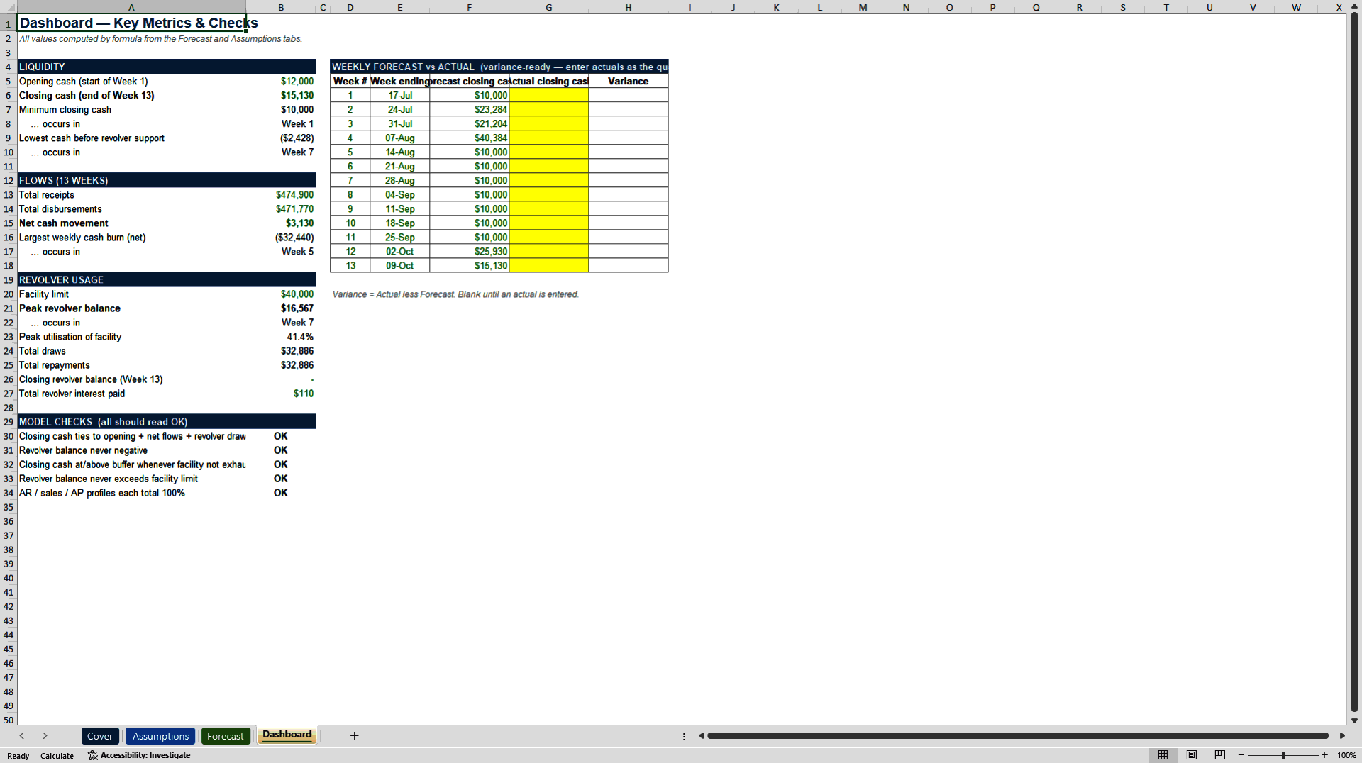Screen dimensions: 1362x763
Task: Select Facility limit value $40,000
Action: click(x=281, y=294)
